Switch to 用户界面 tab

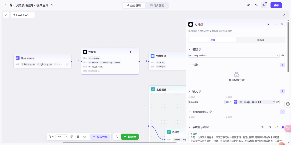[157, 5]
